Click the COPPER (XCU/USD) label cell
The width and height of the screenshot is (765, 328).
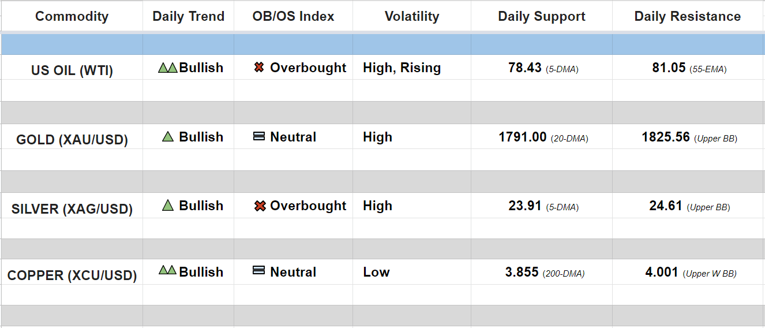click(x=72, y=275)
